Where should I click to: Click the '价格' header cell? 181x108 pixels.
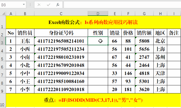coord(128,33)
